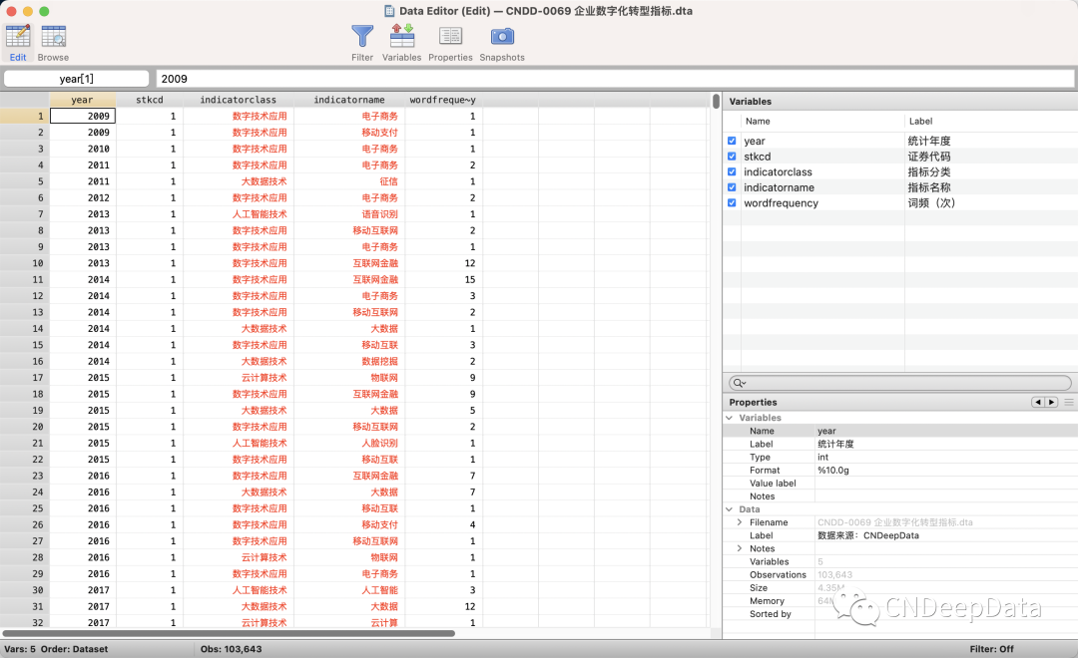
Task: Select row number 21 header
Action: 25,443
